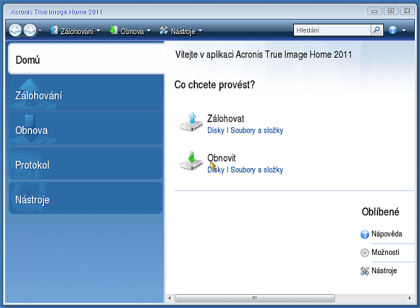Select the Domů sidebar tab
This screenshot has width=420, height=308.
click(x=86, y=59)
